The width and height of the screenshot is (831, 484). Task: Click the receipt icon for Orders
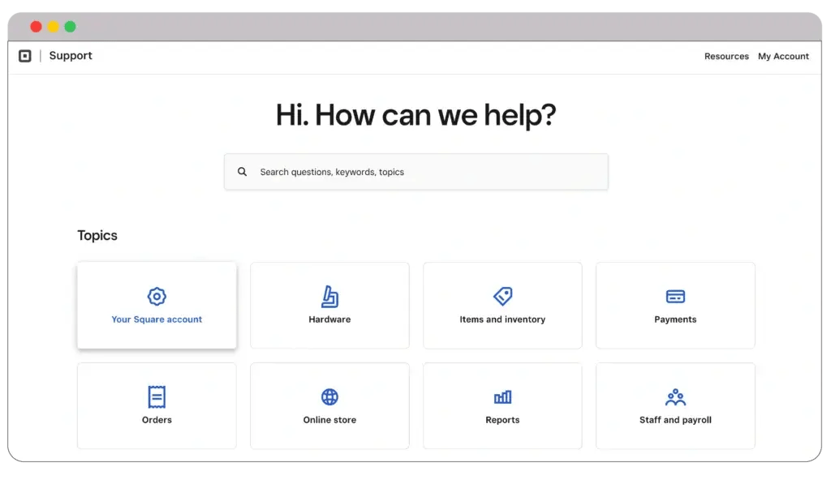click(x=157, y=396)
